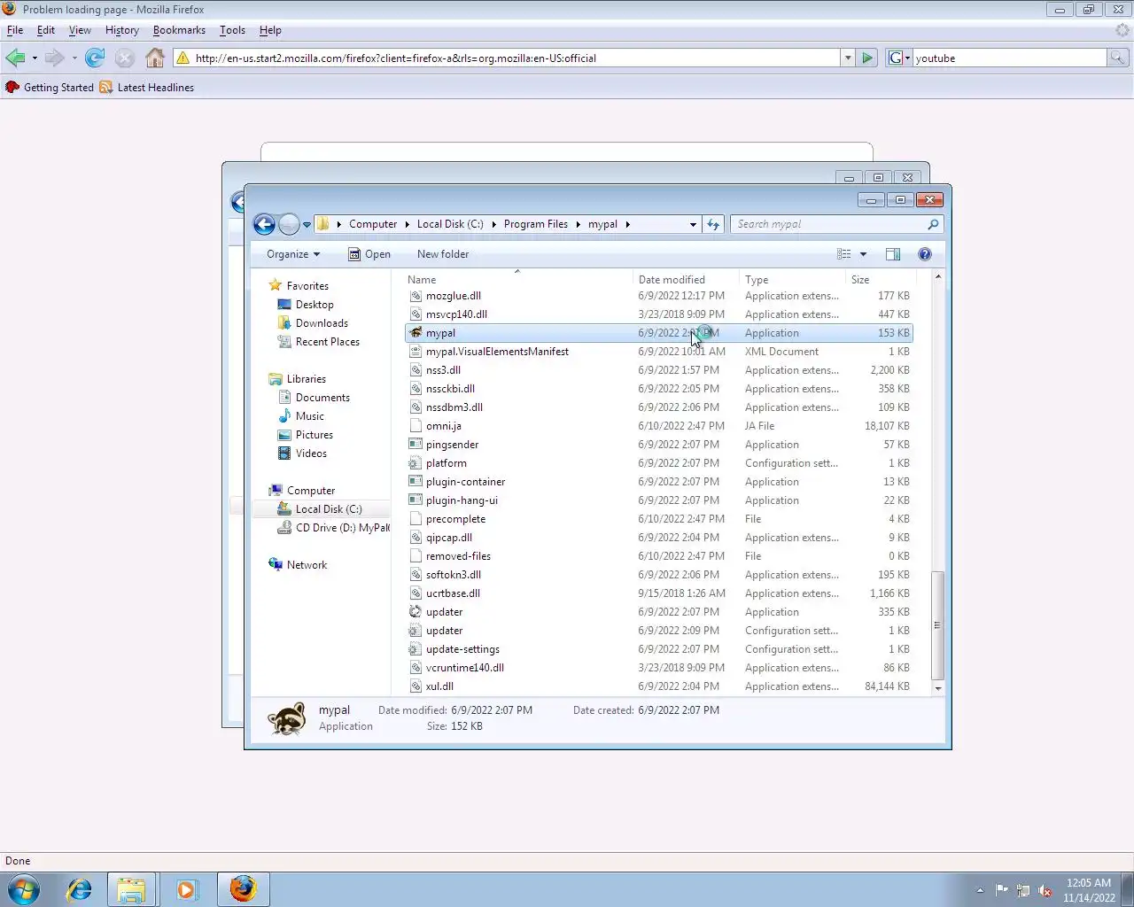The image size is (1134, 907).
Task: Select updater Application file icon
Action: 415,612
